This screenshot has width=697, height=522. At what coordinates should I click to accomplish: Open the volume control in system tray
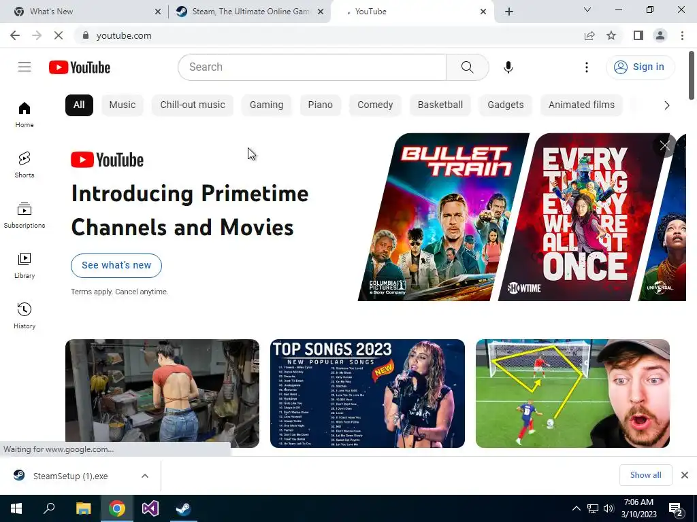[x=609, y=508]
